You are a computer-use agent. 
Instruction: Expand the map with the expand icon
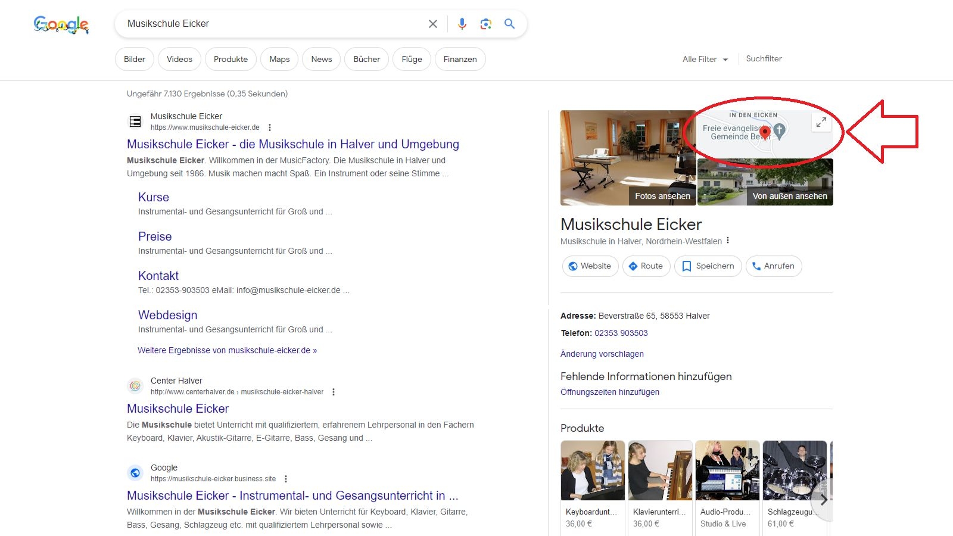821,122
